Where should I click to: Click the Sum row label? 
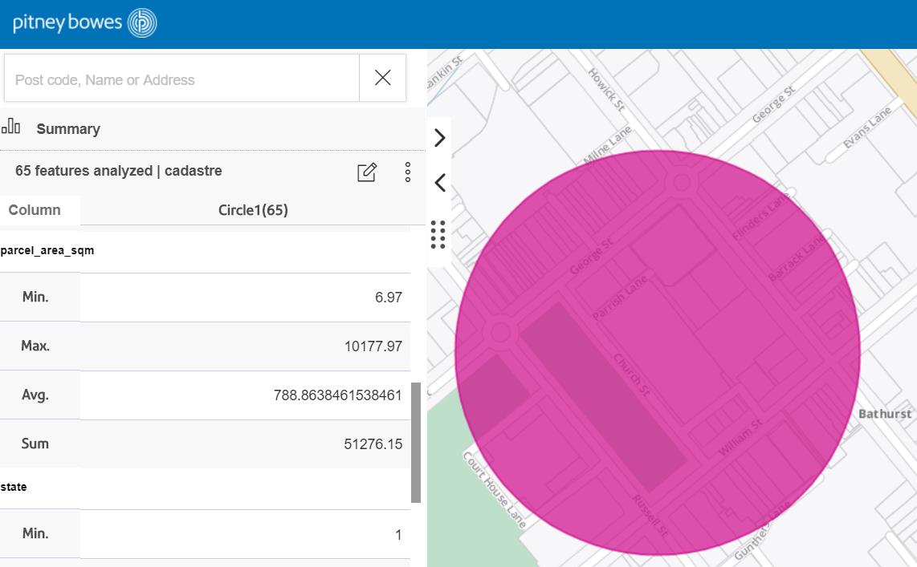coord(35,443)
